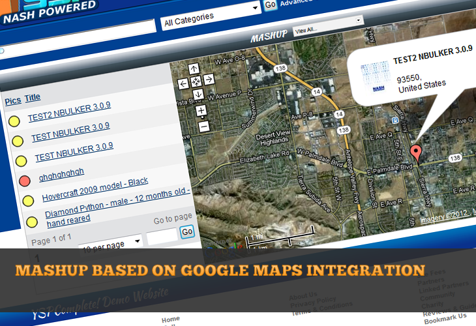
Task: Pan the map right with arrow
Action: (x=209, y=80)
